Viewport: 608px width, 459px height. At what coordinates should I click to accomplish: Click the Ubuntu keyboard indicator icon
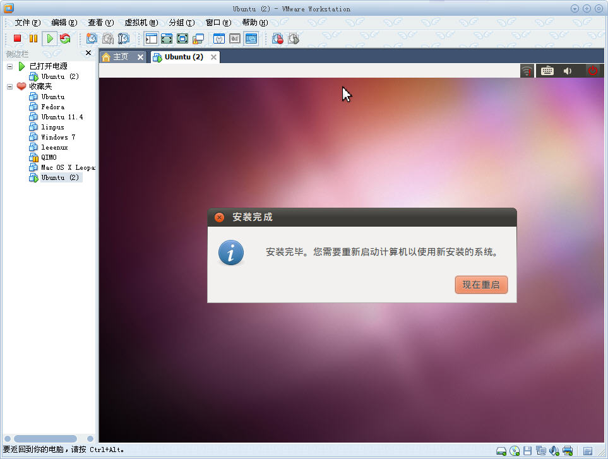(x=547, y=71)
